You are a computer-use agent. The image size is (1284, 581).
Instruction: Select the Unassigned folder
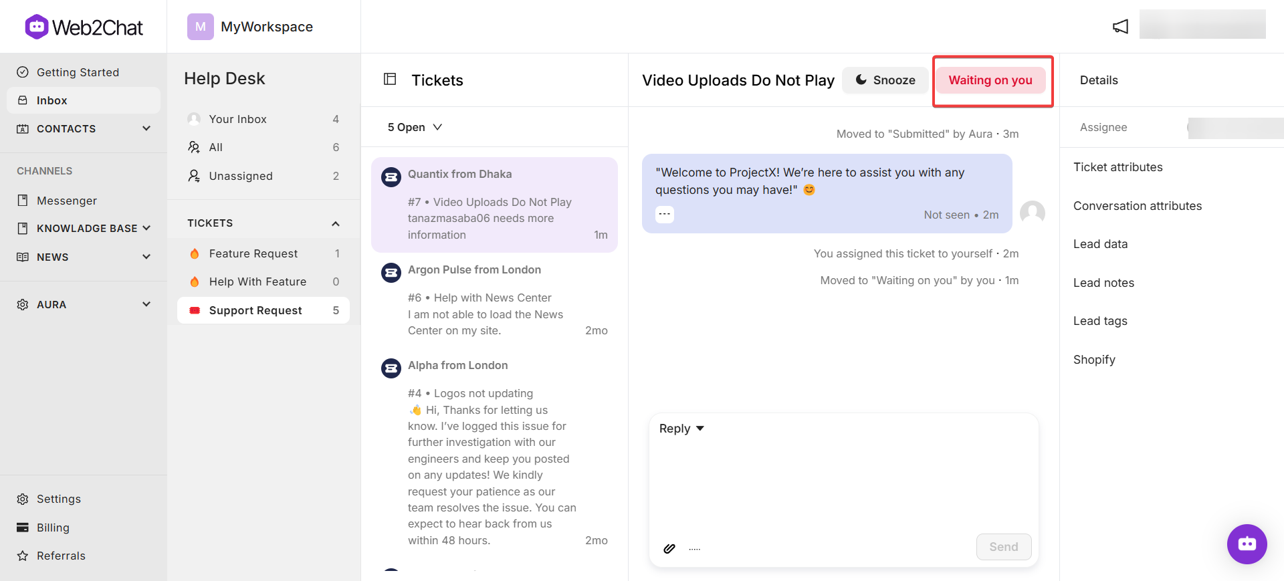pyautogui.click(x=263, y=176)
